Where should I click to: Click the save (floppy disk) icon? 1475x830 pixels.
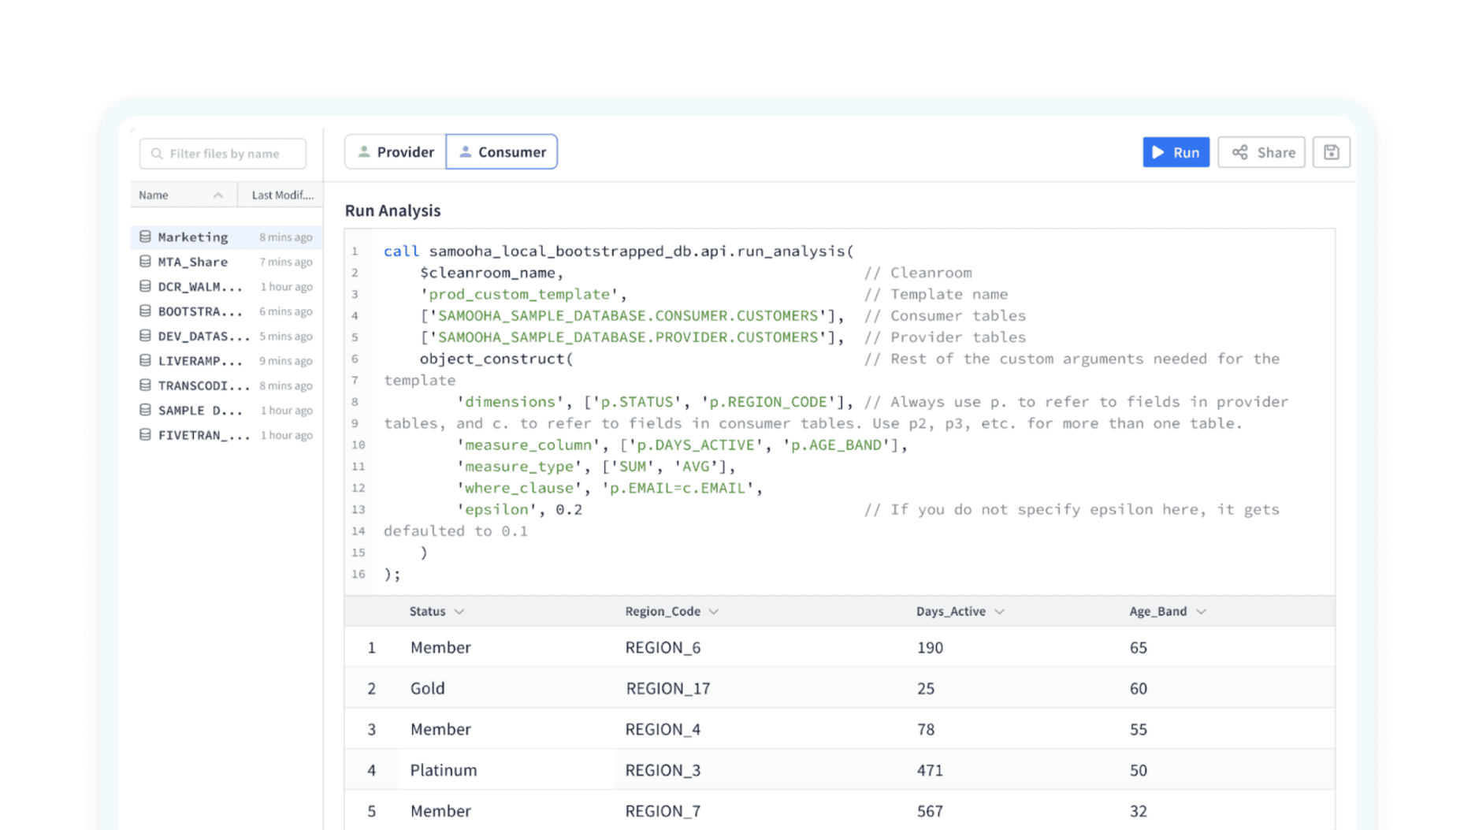1331,152
